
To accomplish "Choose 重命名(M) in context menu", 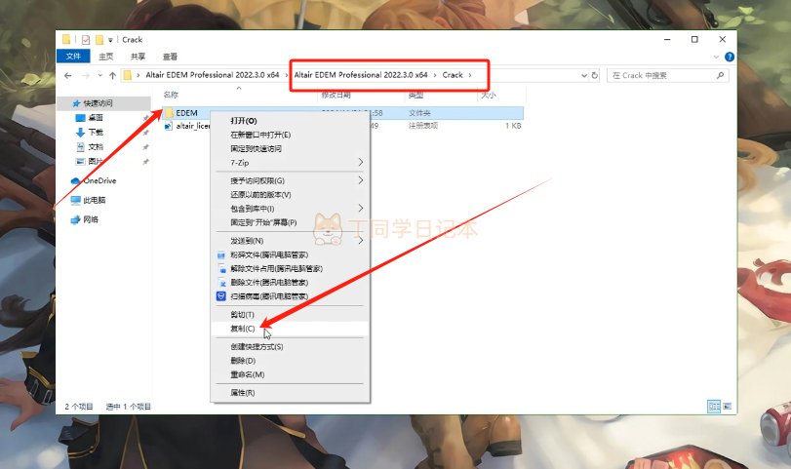I will (290, 374).
